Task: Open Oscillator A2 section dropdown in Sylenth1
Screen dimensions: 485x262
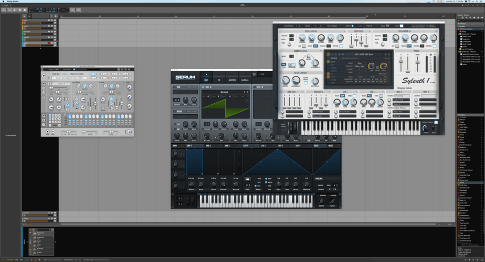Action: [436, 31]
